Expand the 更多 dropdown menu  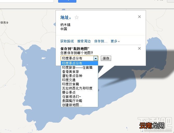(x=115, y=41)
